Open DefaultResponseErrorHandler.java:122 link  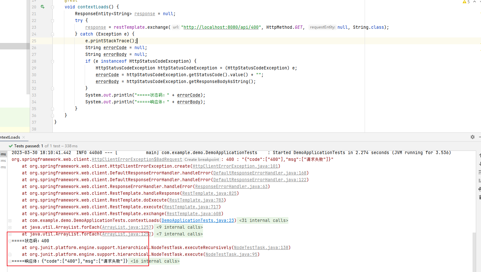point(260,180)
